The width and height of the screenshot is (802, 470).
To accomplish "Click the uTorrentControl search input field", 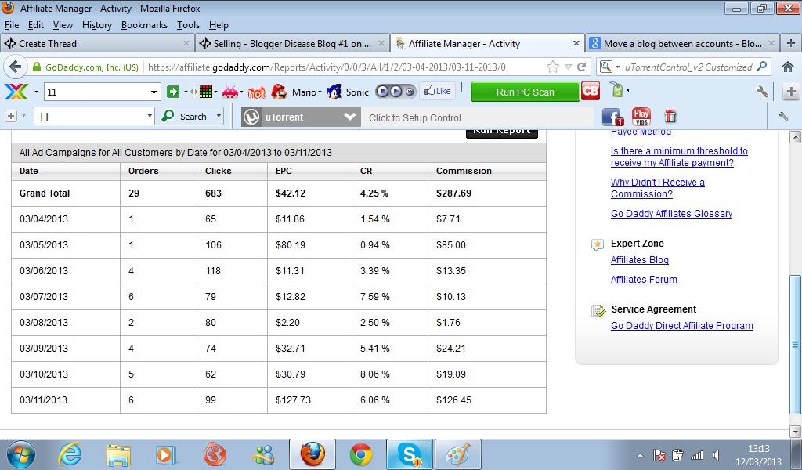I will [686, 67].
